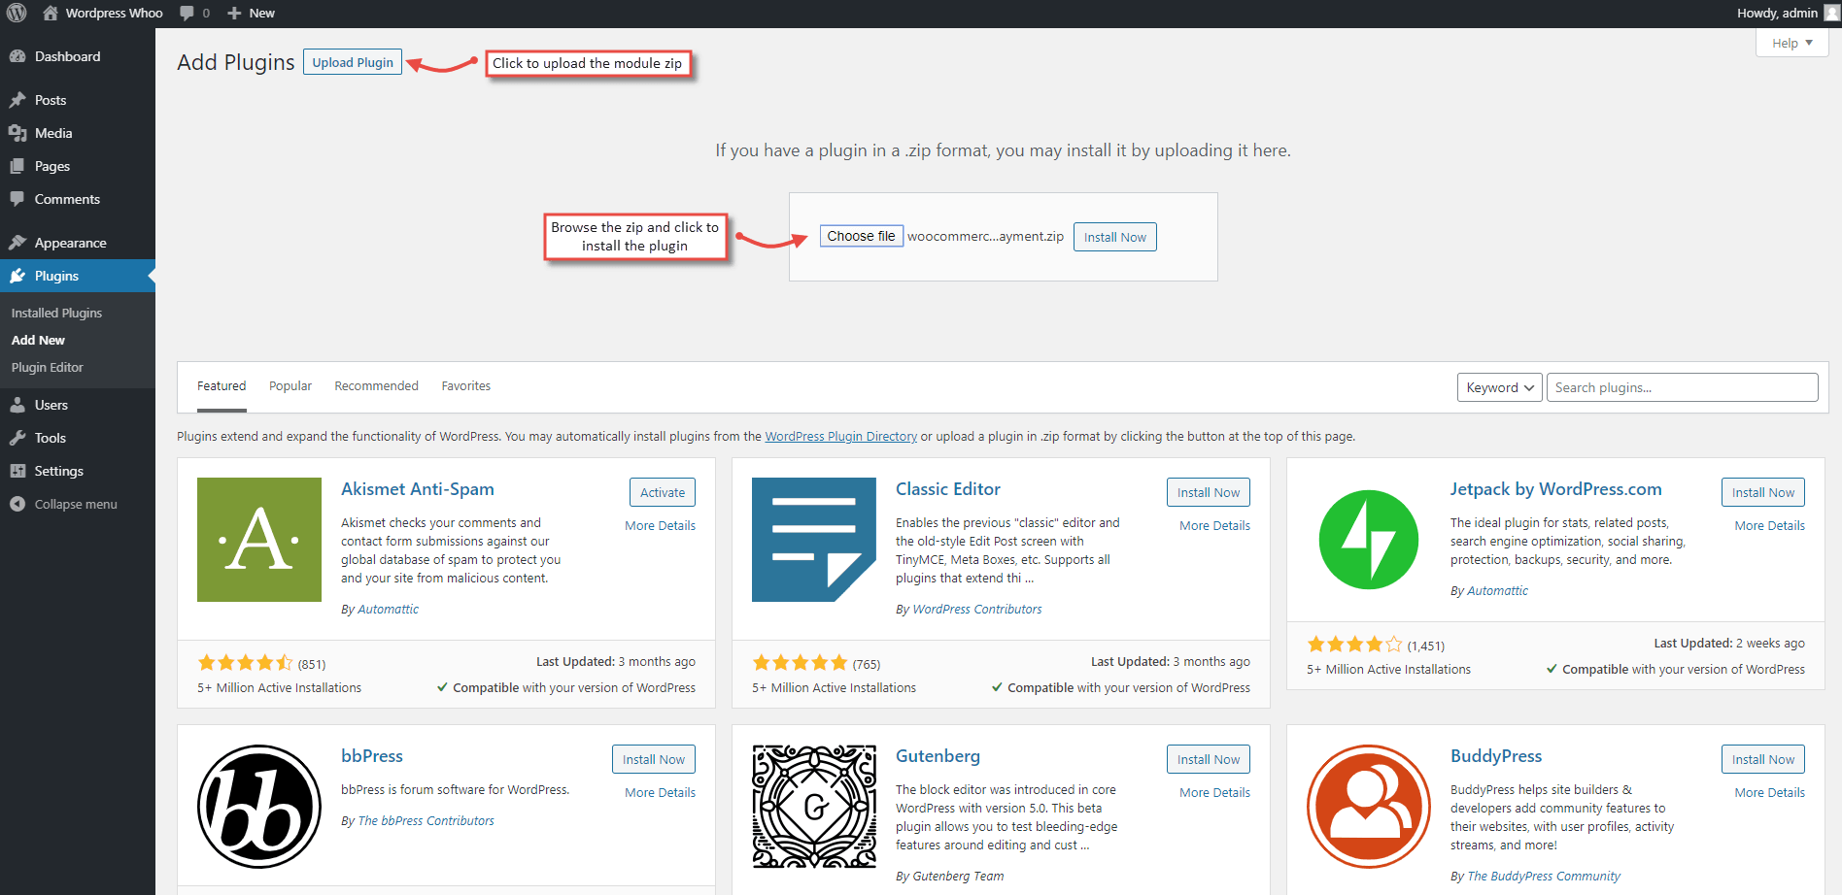
Task: Click the Classic Editor plugin icon
Action: tap(814, 540)
